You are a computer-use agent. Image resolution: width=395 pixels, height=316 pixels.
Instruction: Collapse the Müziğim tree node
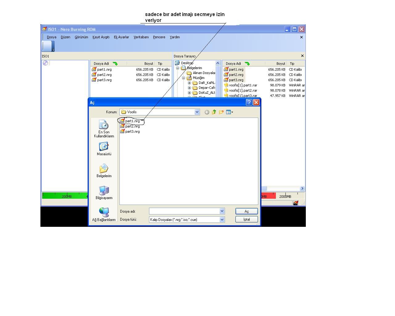[184, 78]
